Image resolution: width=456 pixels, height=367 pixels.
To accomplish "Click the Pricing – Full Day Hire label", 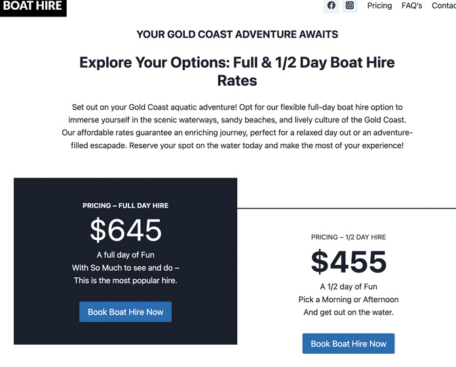I will tap(125, 206).
